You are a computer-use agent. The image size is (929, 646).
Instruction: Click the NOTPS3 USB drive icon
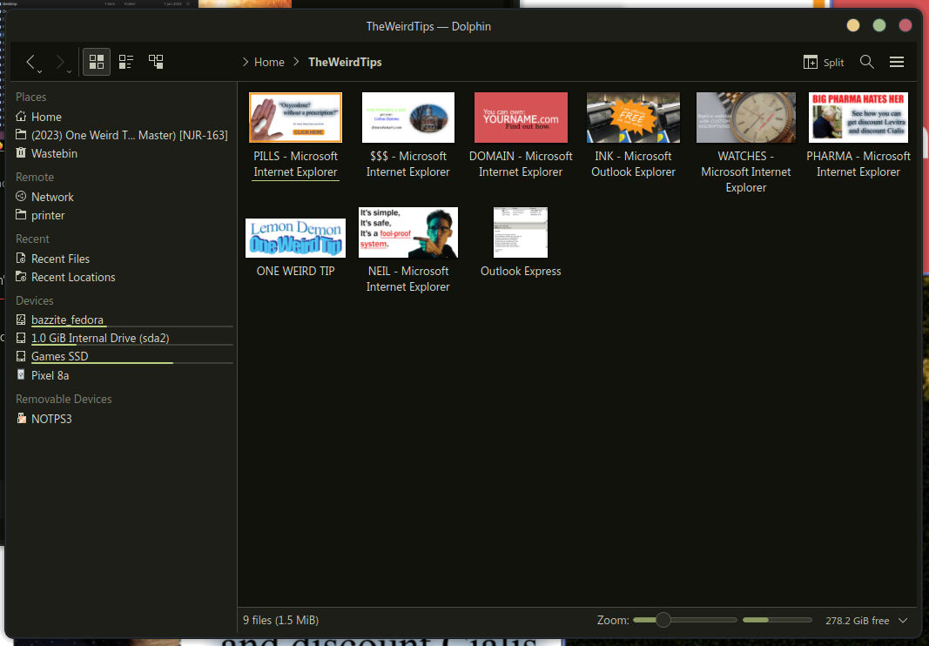(21, 419)
